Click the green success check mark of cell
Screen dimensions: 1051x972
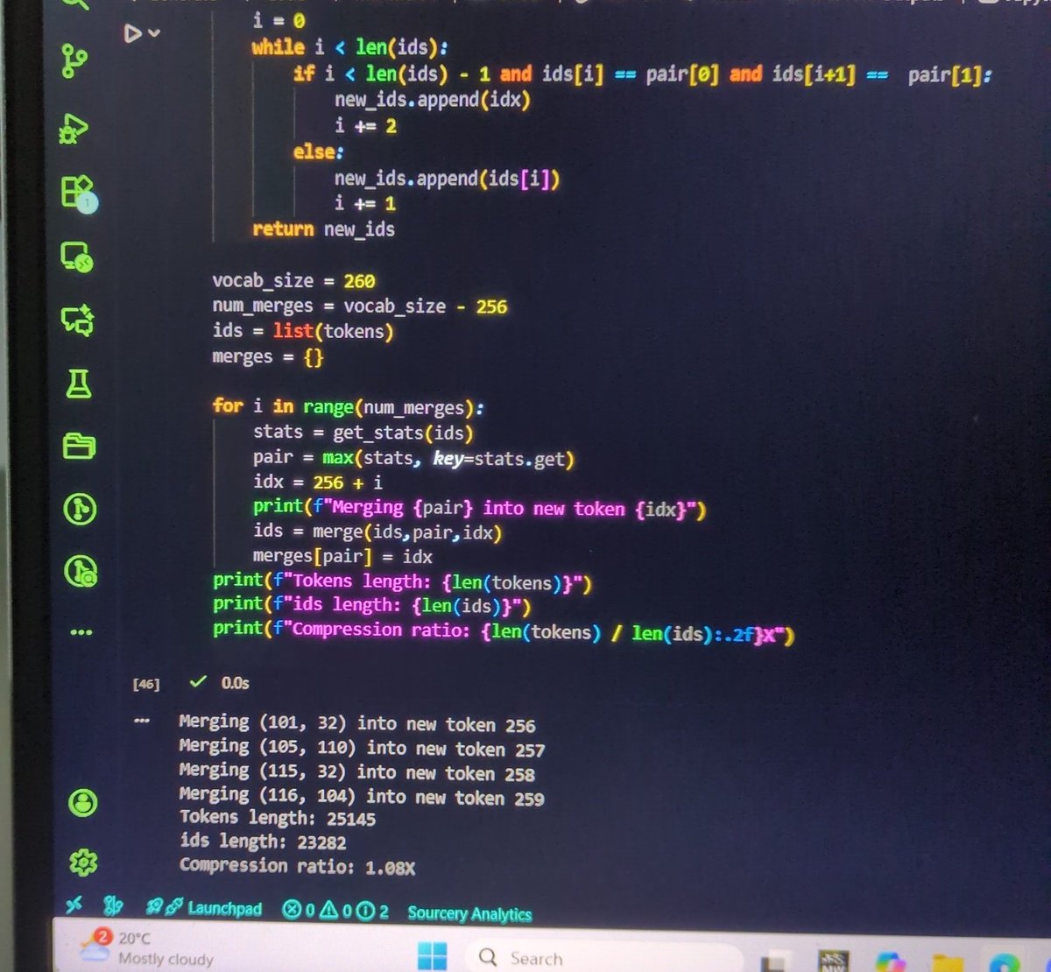coord(199,681)
